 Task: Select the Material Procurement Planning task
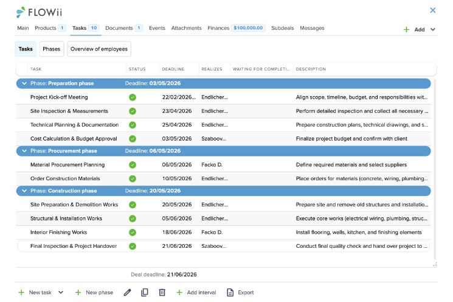pyautogui.click(x=223, y=165)
